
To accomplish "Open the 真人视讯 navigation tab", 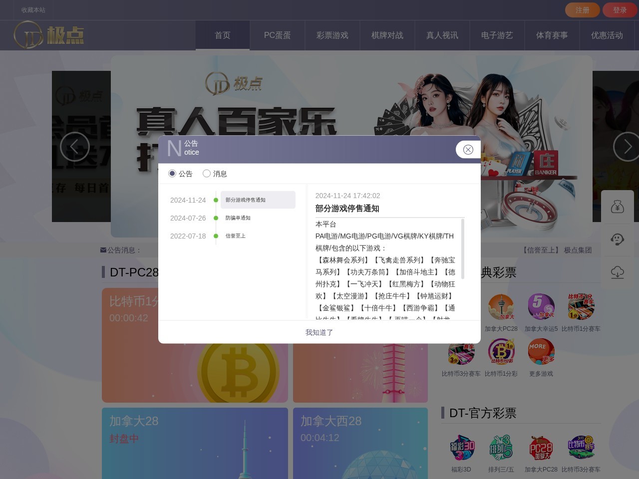I will pos(442,35).
